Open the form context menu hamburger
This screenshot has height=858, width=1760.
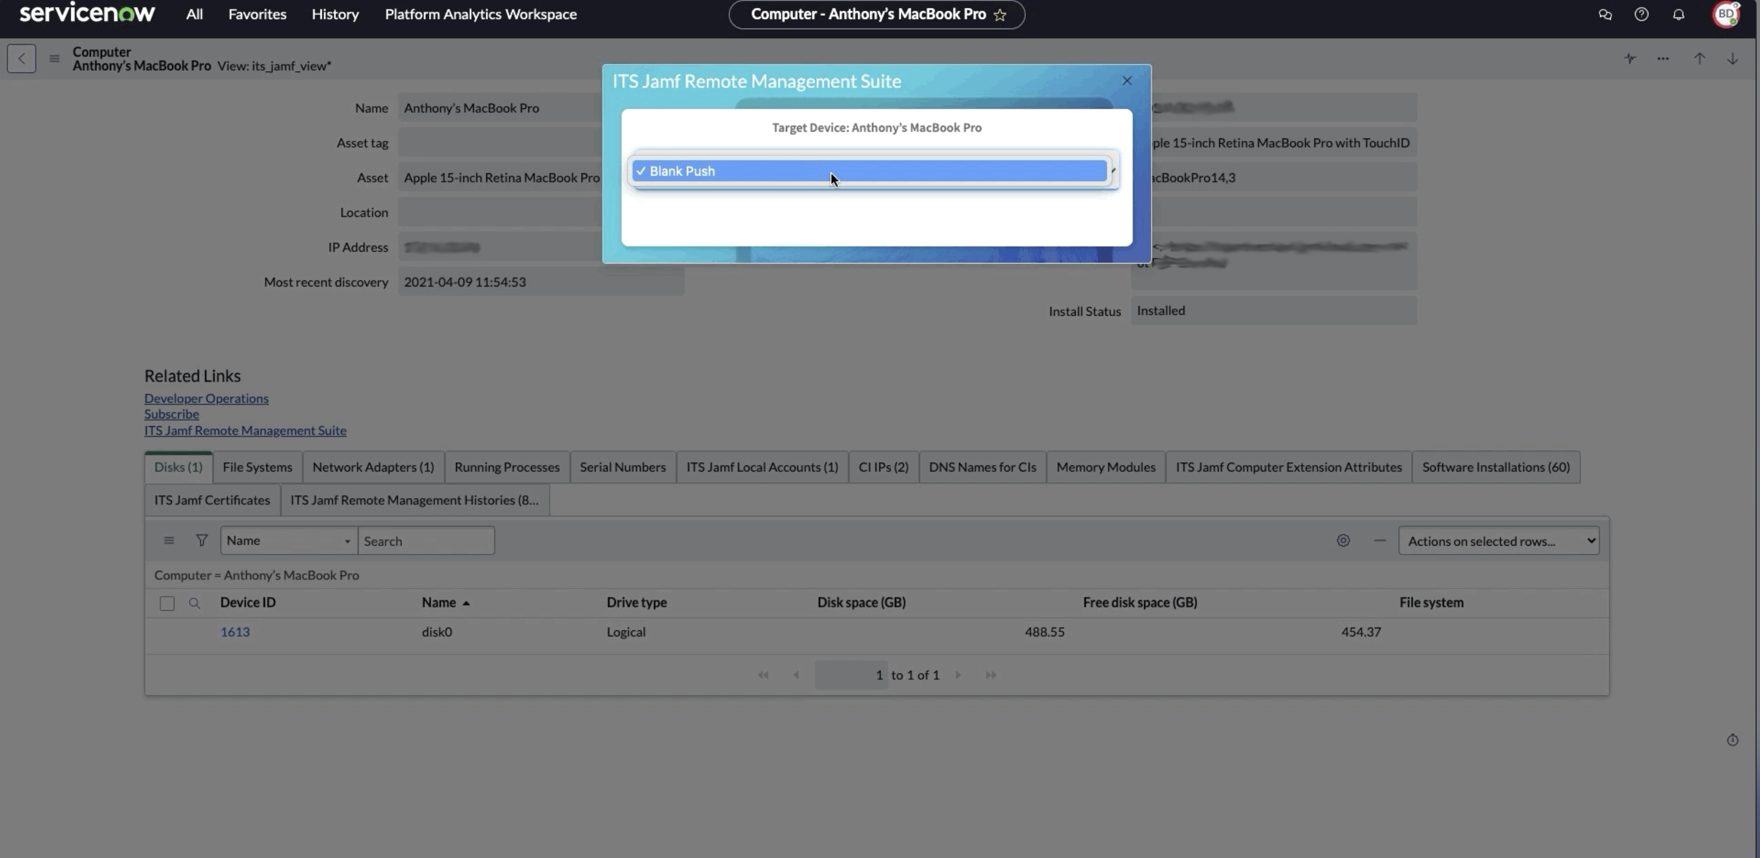click(54, 59)
